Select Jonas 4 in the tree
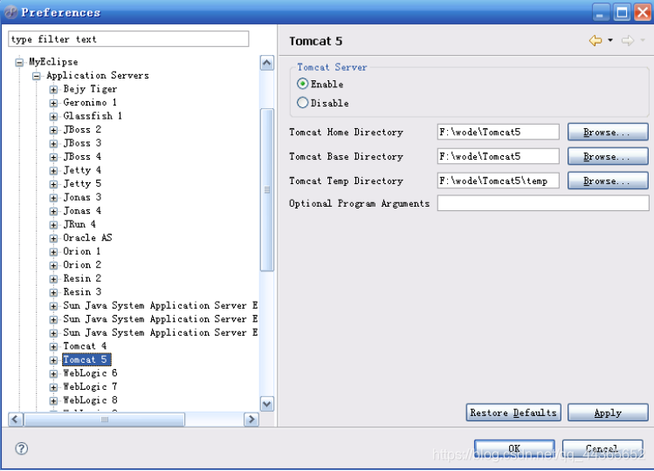This screenshot has height=471, width=654. tap(82, 211)
